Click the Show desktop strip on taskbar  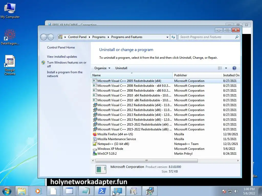[260, 191]
